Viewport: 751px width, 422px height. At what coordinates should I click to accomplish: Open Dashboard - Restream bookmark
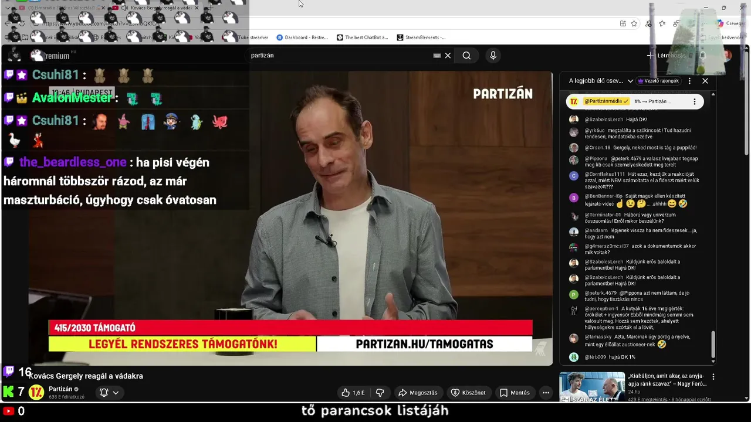302,38
